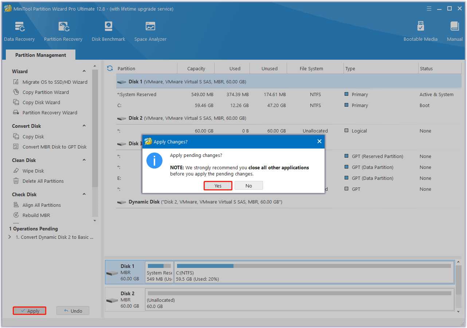Choose Migrate OS to SSD/HD Wizard
The width and height of the screenshot is (467, 328).
coord(55,82)
